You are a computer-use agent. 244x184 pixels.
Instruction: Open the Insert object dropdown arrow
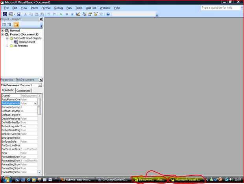(x=14, y=14)
